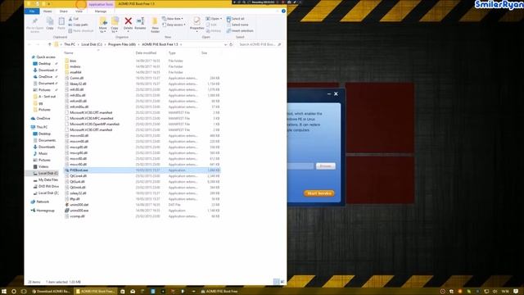Click the red Delete icon in ribbon
This screenshot has height=295, width=524.
pyautogui.click(x=128, y=24)
